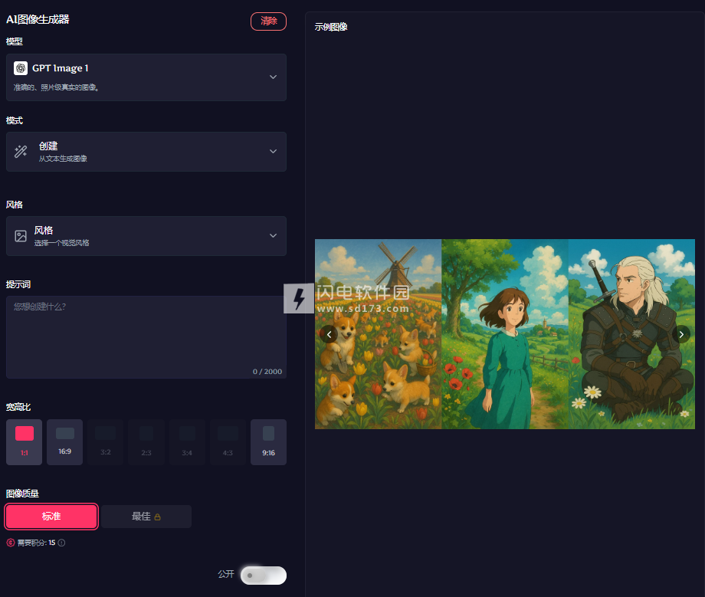Click the white-haired swordsman example image
The height and width of the screenshot is (597, 705).
tap(631, 334)
